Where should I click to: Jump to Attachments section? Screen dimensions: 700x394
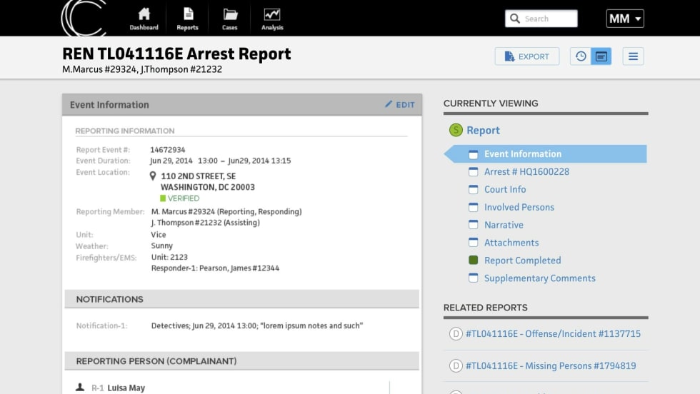[511, 243]
